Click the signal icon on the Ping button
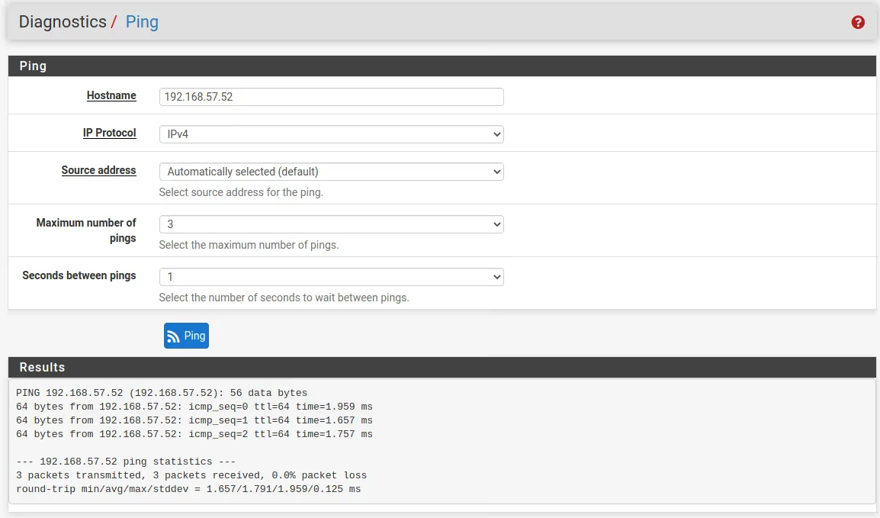This screenshot has width=880, height=518. (x=173, y=336)
